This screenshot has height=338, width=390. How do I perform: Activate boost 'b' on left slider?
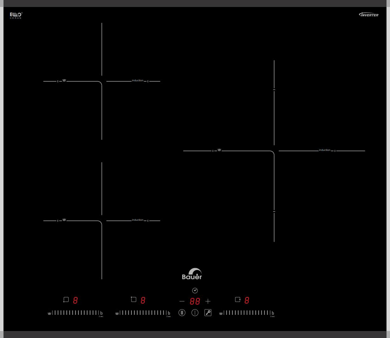[101, 313]
